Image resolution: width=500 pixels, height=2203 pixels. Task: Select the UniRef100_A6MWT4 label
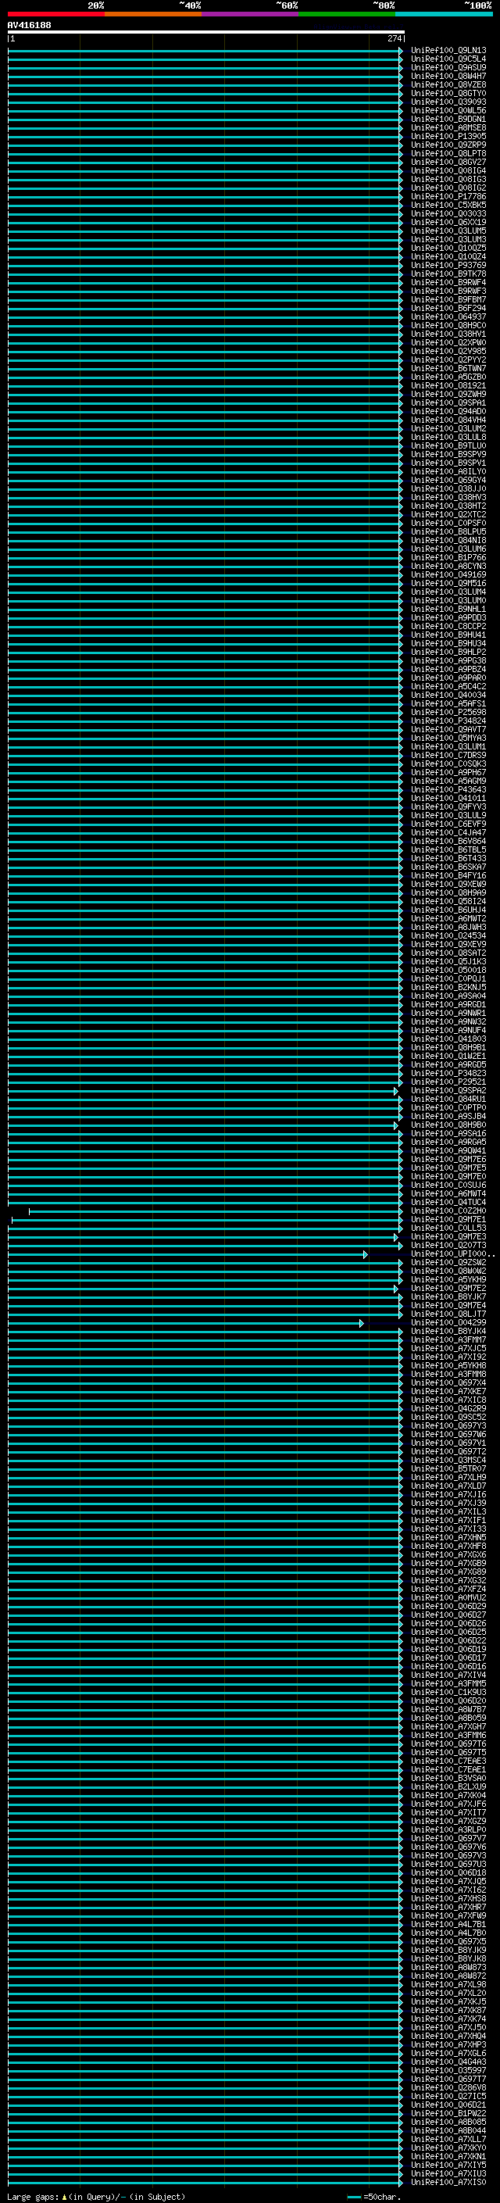448,1193
